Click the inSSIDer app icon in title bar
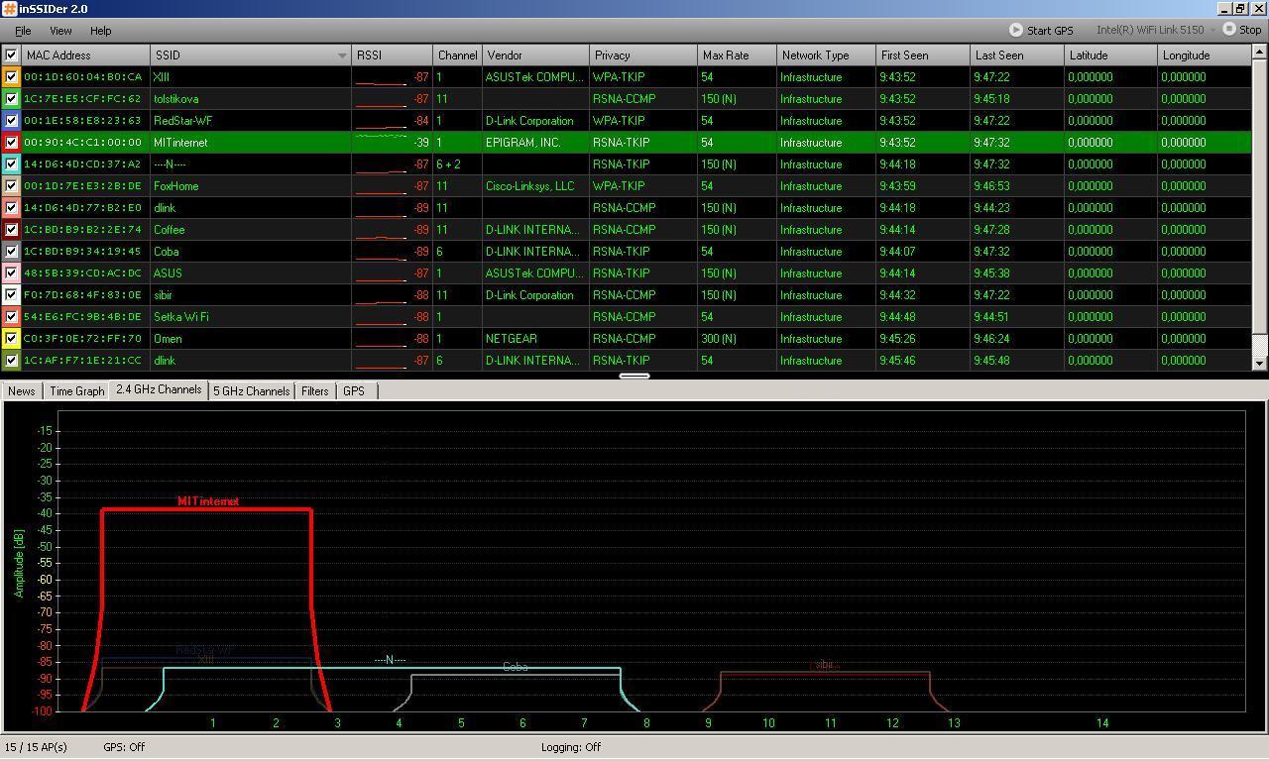This screenshot has height=761, width=1269. point(9,9)
